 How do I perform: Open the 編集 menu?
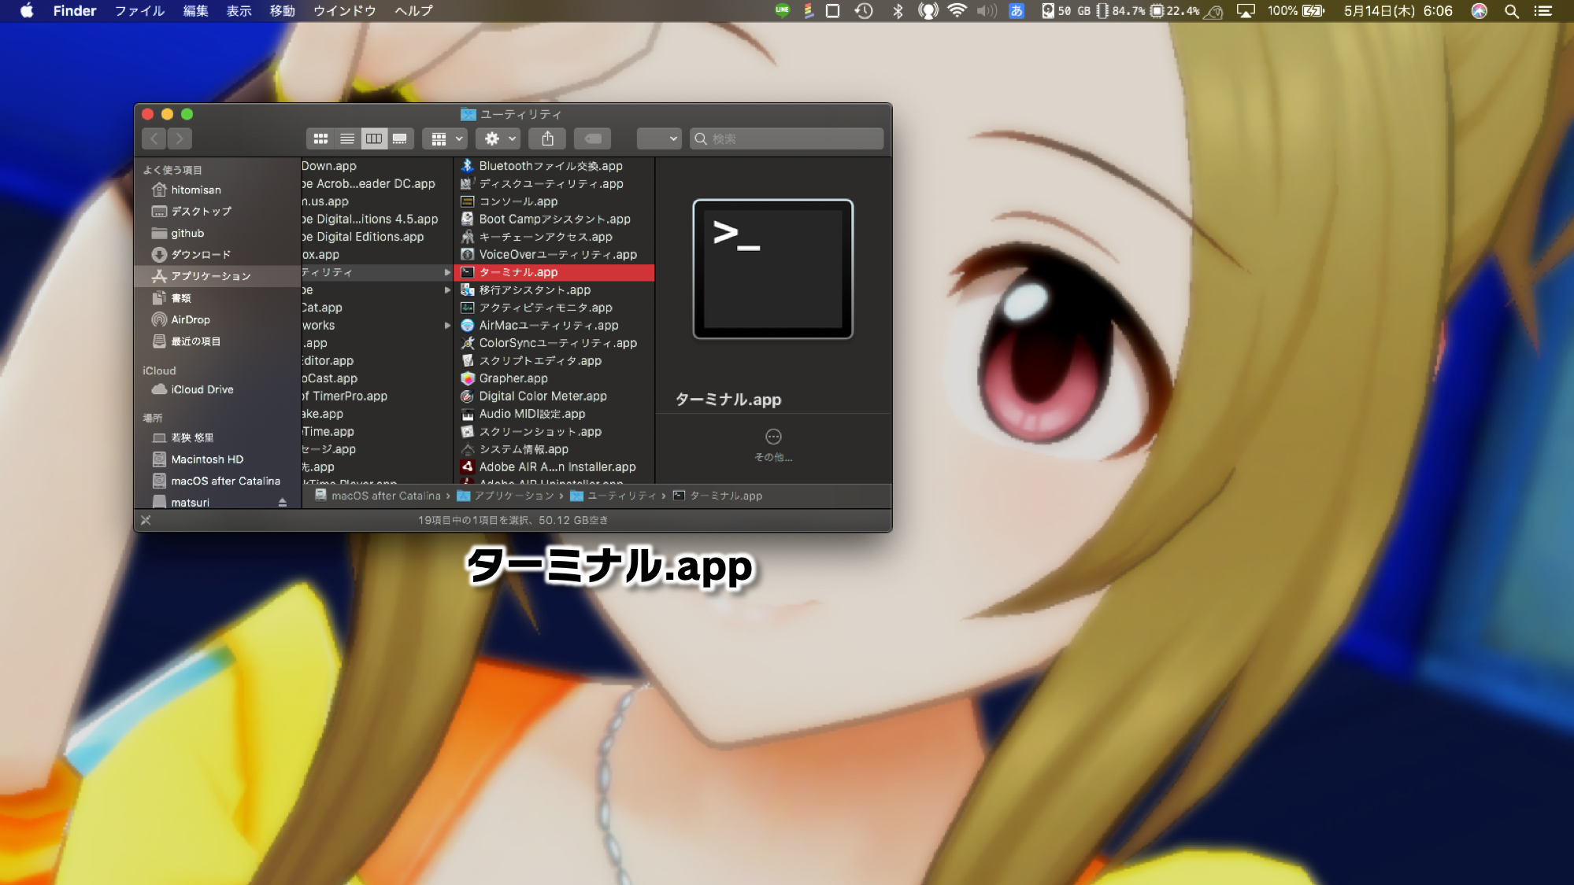[x=195, y=11]
